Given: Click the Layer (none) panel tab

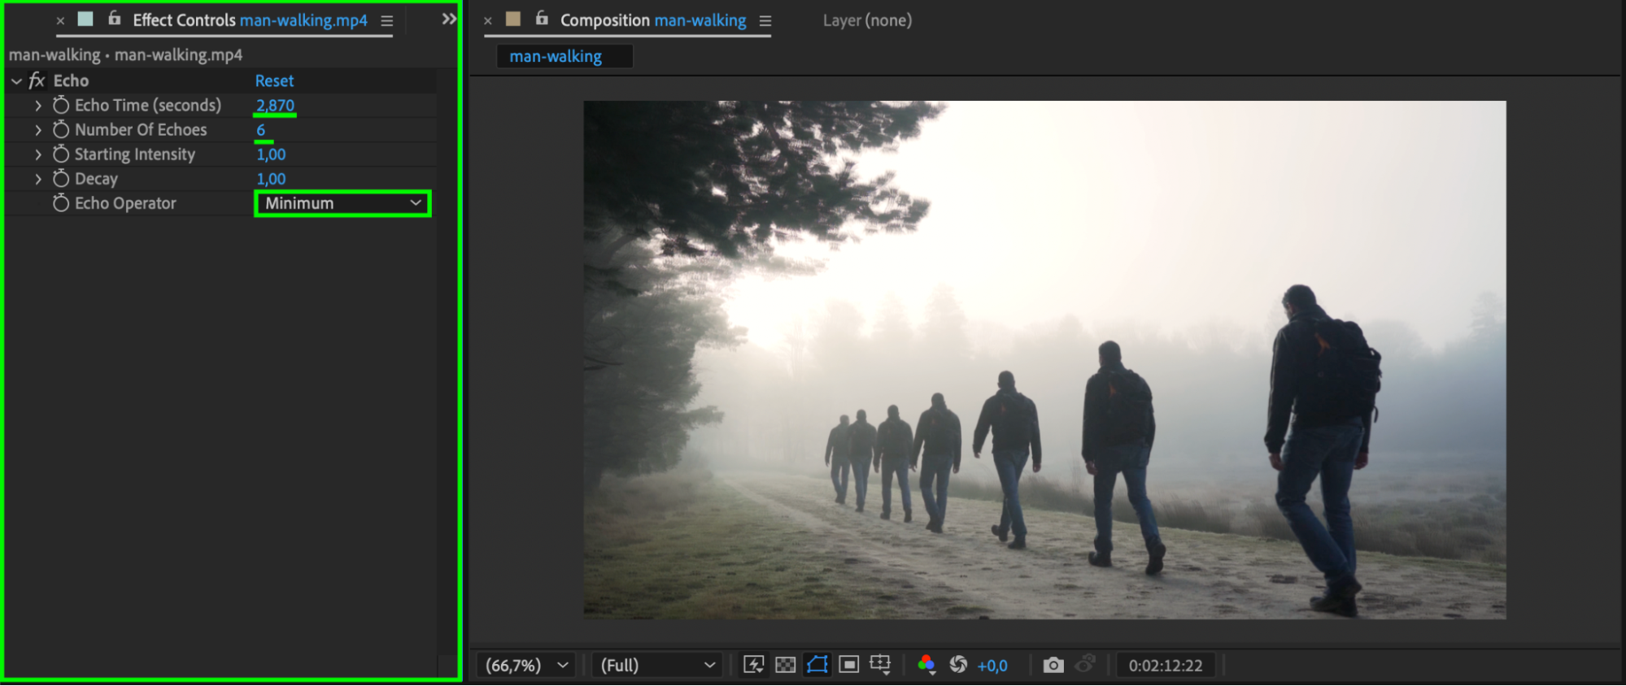Looking at the screenshot, I should 866,20.
